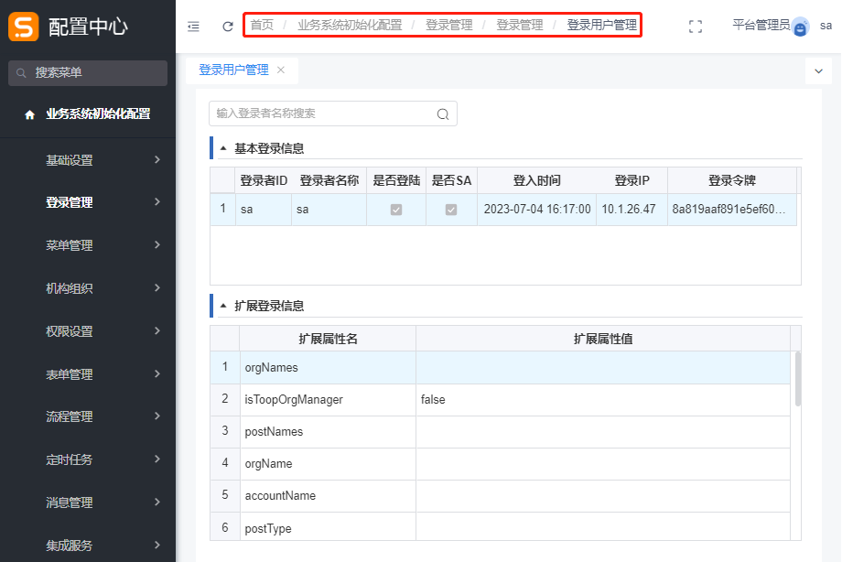The image size is (842, 562).
Task: Click the collapse sidebar menu icon
Action: click(193, 27)
